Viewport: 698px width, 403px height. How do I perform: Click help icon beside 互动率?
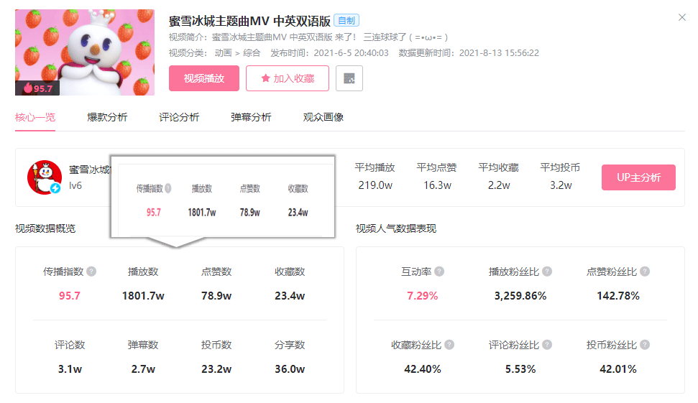pyautogui.click(x=439, y=272)
